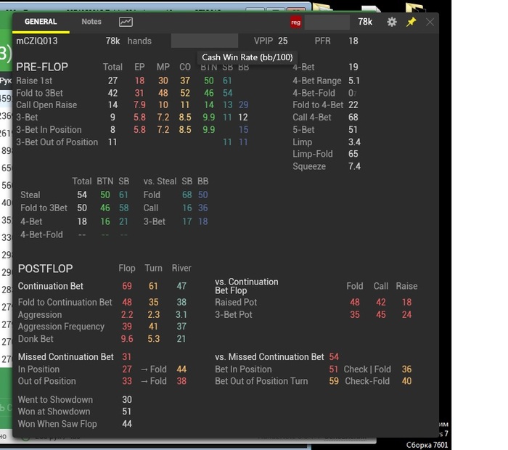Click the Out of Position value 33
The width and height of the screenshot is (508, 450).
coord(127,381)
